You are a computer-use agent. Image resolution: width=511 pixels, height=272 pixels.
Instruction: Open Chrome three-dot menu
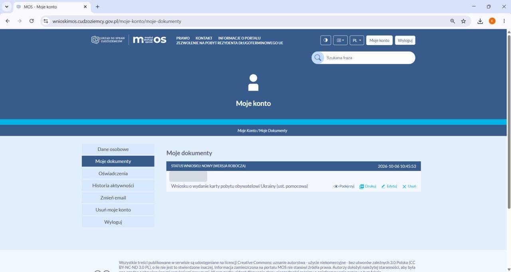tap(504, 21)
